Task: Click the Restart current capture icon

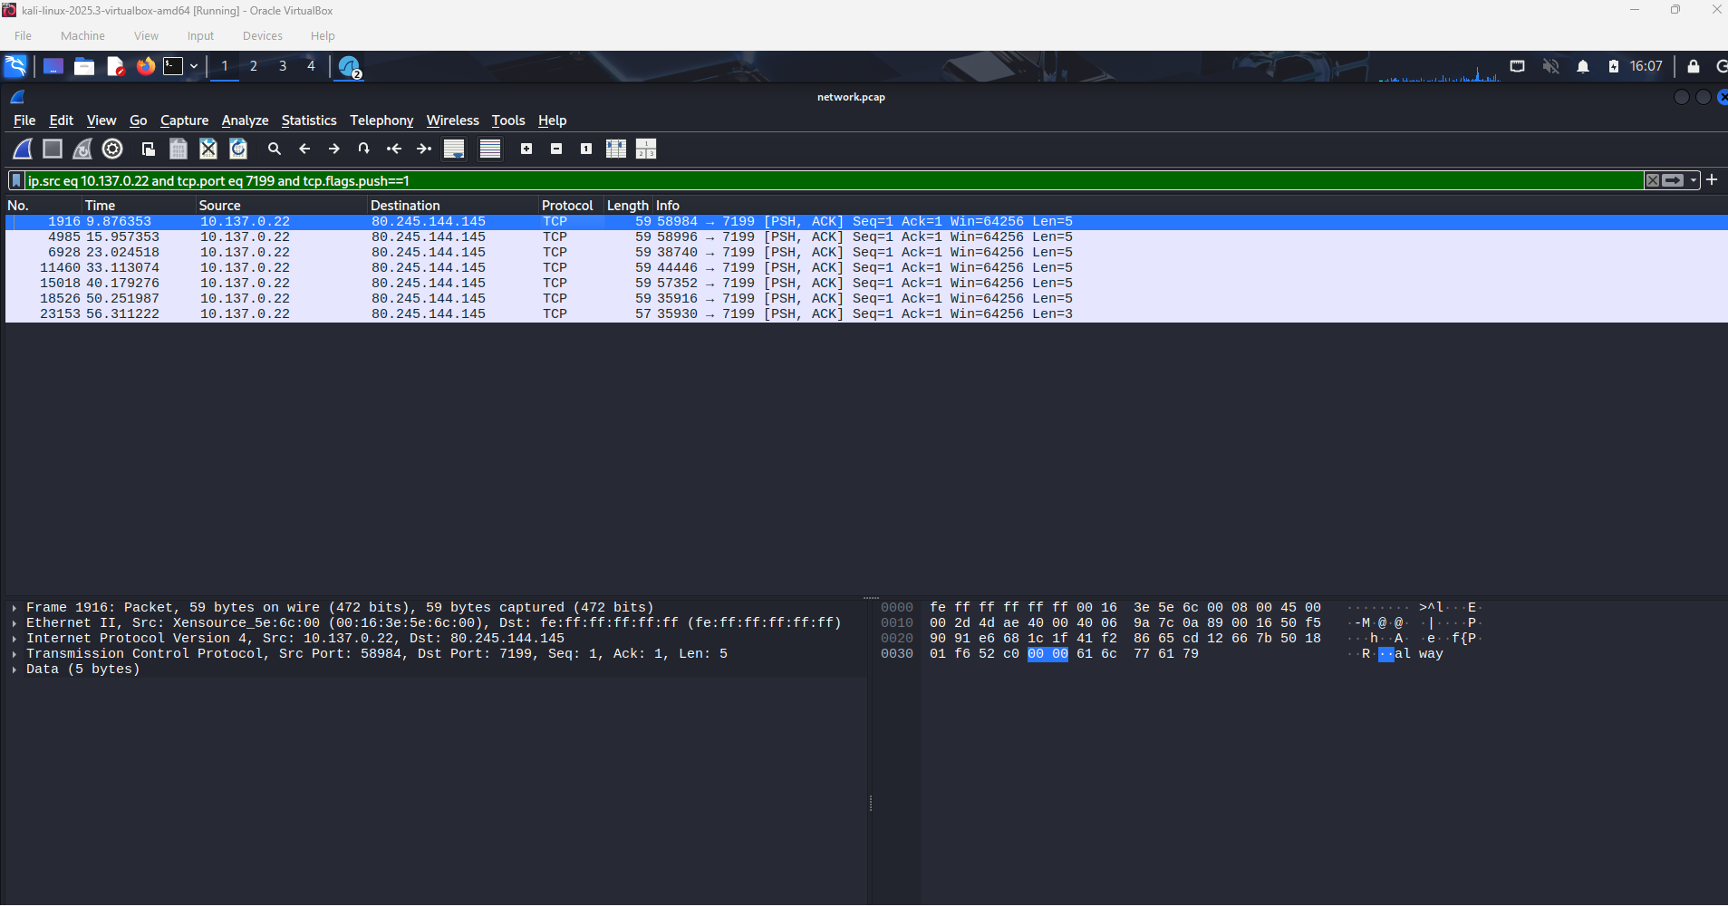Action: point(82,149)
